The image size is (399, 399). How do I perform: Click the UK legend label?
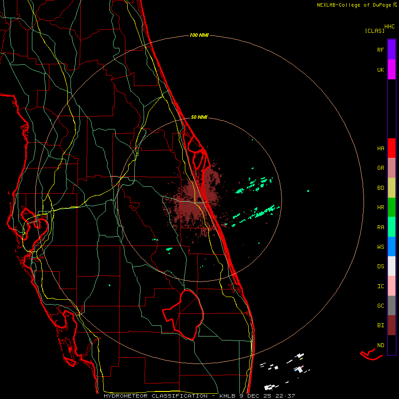click(x=380, y=70)
